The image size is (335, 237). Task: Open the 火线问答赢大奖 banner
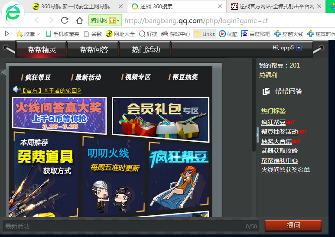(x=59, y=116)
